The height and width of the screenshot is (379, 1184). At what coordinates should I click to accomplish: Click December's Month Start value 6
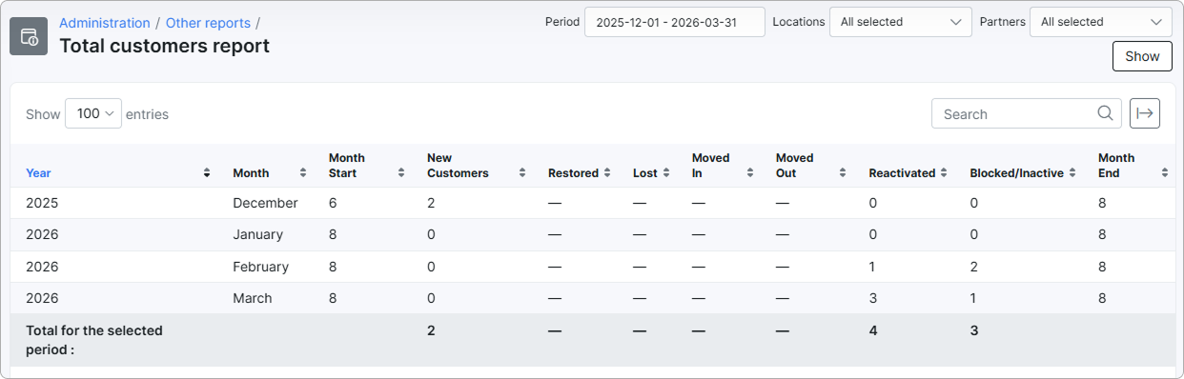[333, 203]
